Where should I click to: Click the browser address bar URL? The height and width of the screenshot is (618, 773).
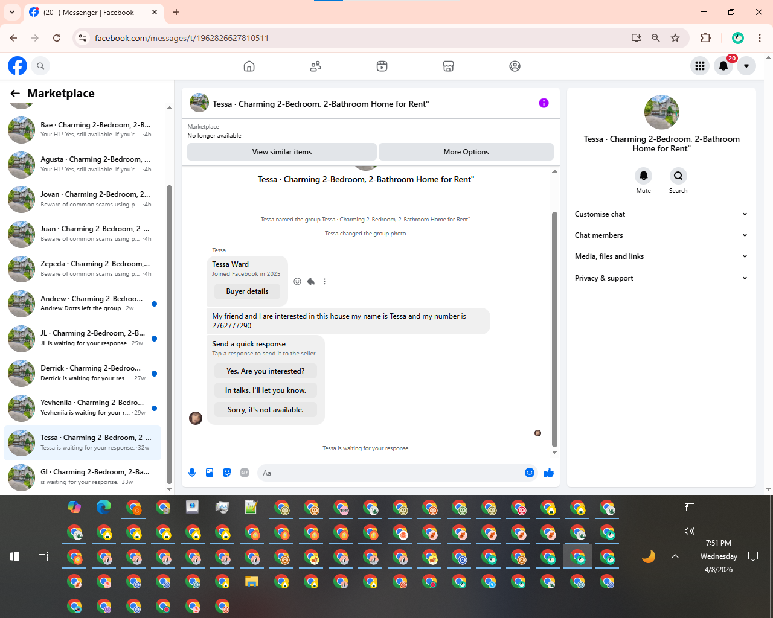[x=181, y=38]
